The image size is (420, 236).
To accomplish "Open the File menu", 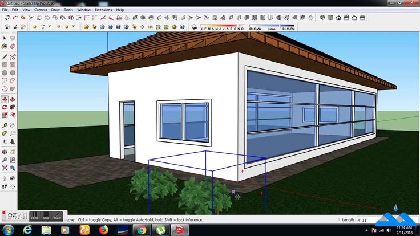I will click(5, 10).
